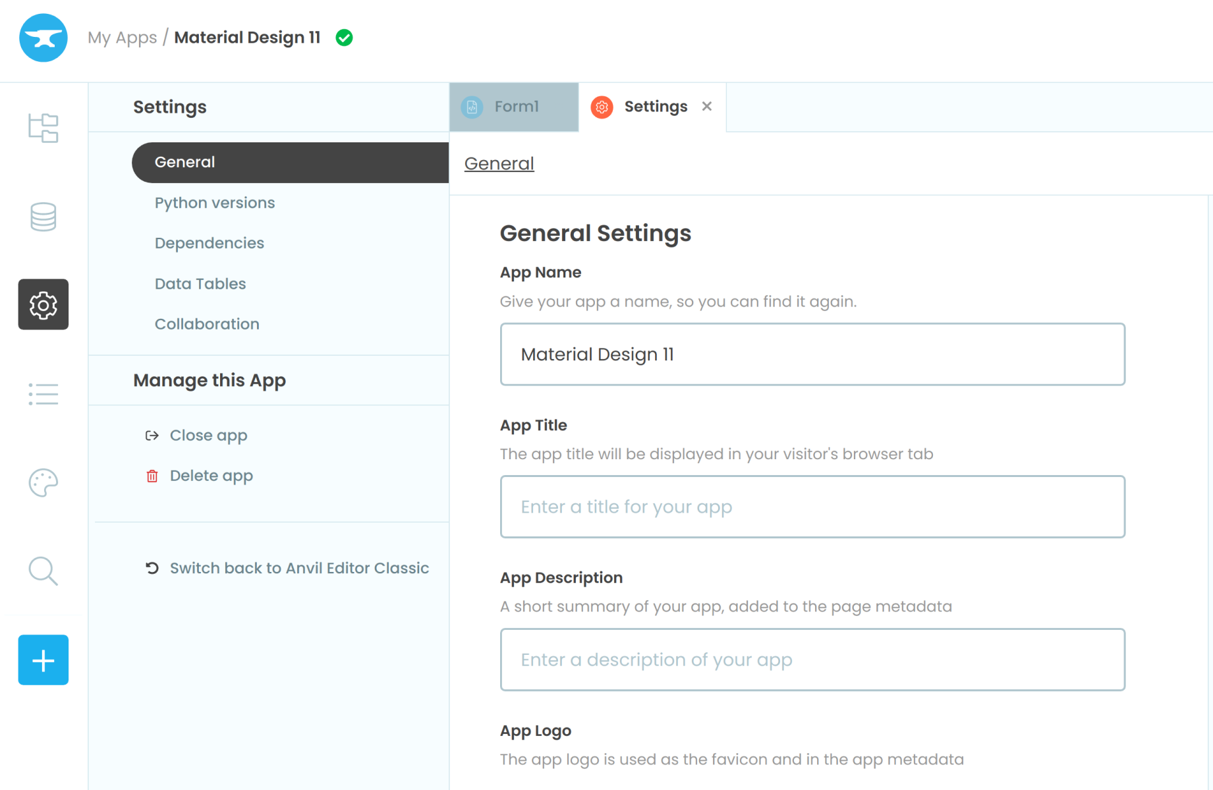
Task: Click the App Name input containing Material Design 11
Action: 812,354
